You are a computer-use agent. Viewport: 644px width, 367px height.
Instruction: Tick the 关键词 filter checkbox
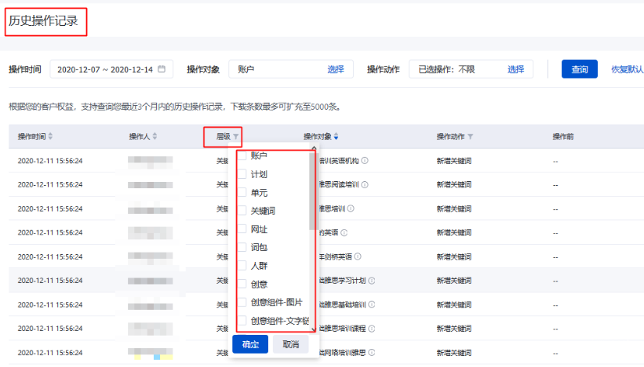[x=242, y=211]
